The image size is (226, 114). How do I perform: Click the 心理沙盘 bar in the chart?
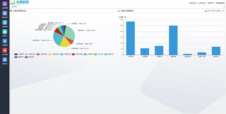click(x=130, y=38)
